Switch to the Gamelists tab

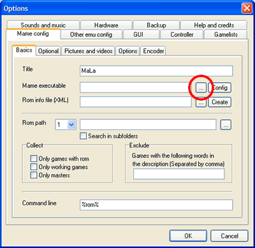coord(226,34)
